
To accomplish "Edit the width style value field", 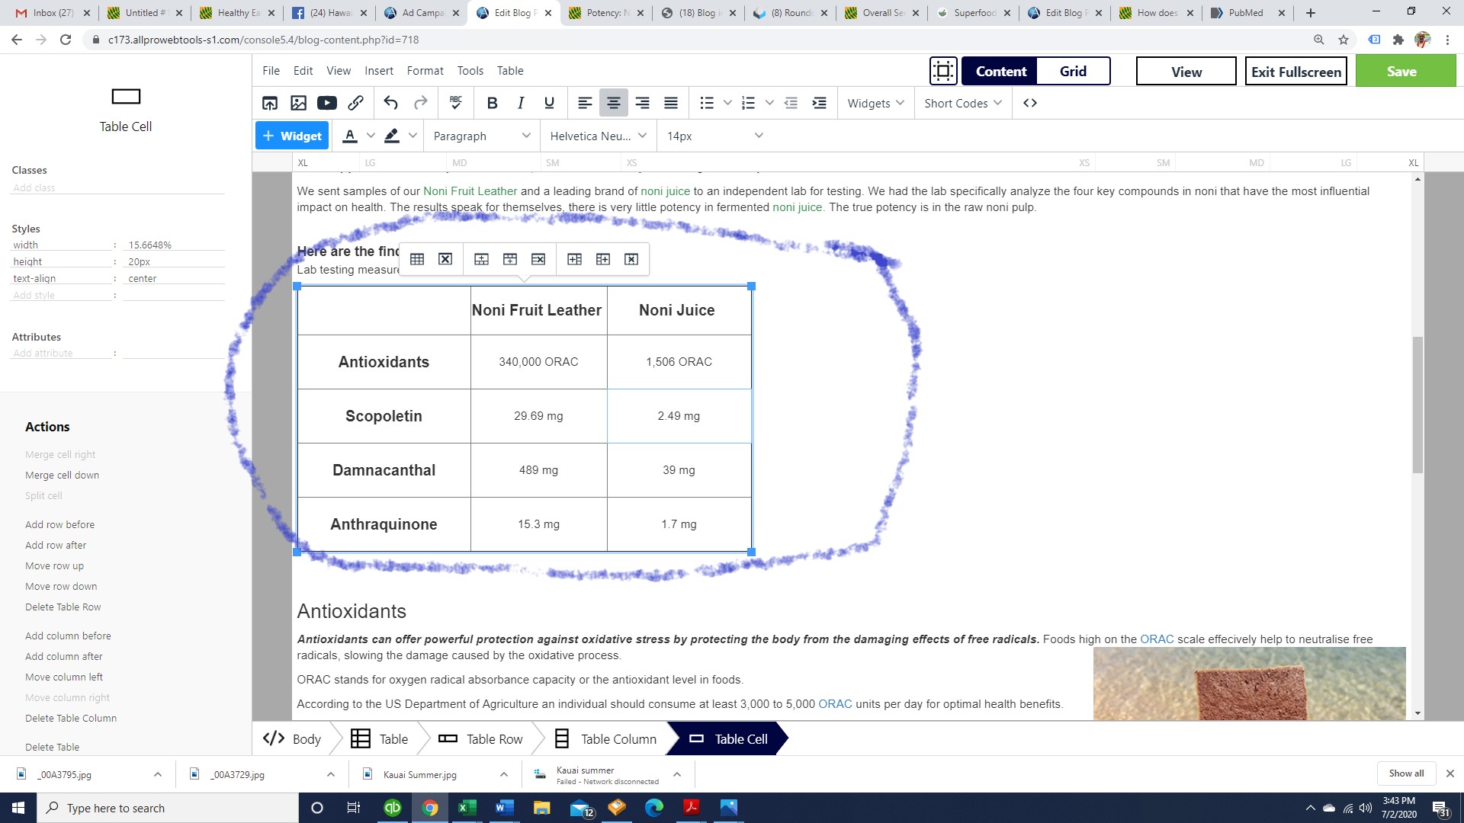I will tap(175, 245).
